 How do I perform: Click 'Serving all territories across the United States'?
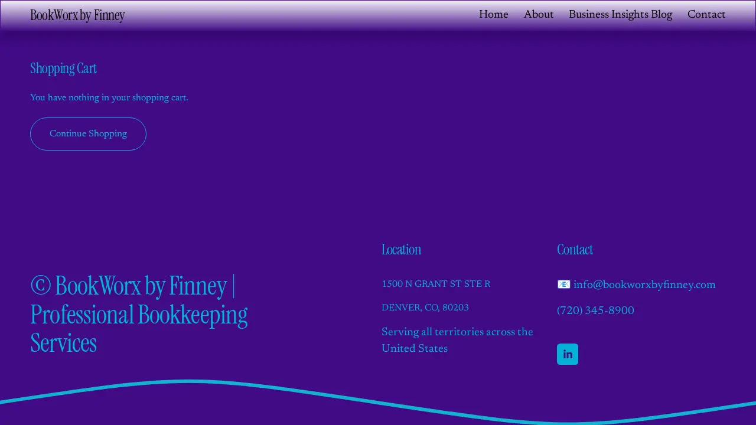click(457, 340)
